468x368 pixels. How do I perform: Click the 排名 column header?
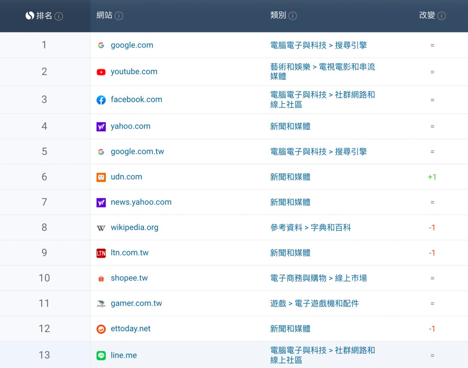coord(44,16)
